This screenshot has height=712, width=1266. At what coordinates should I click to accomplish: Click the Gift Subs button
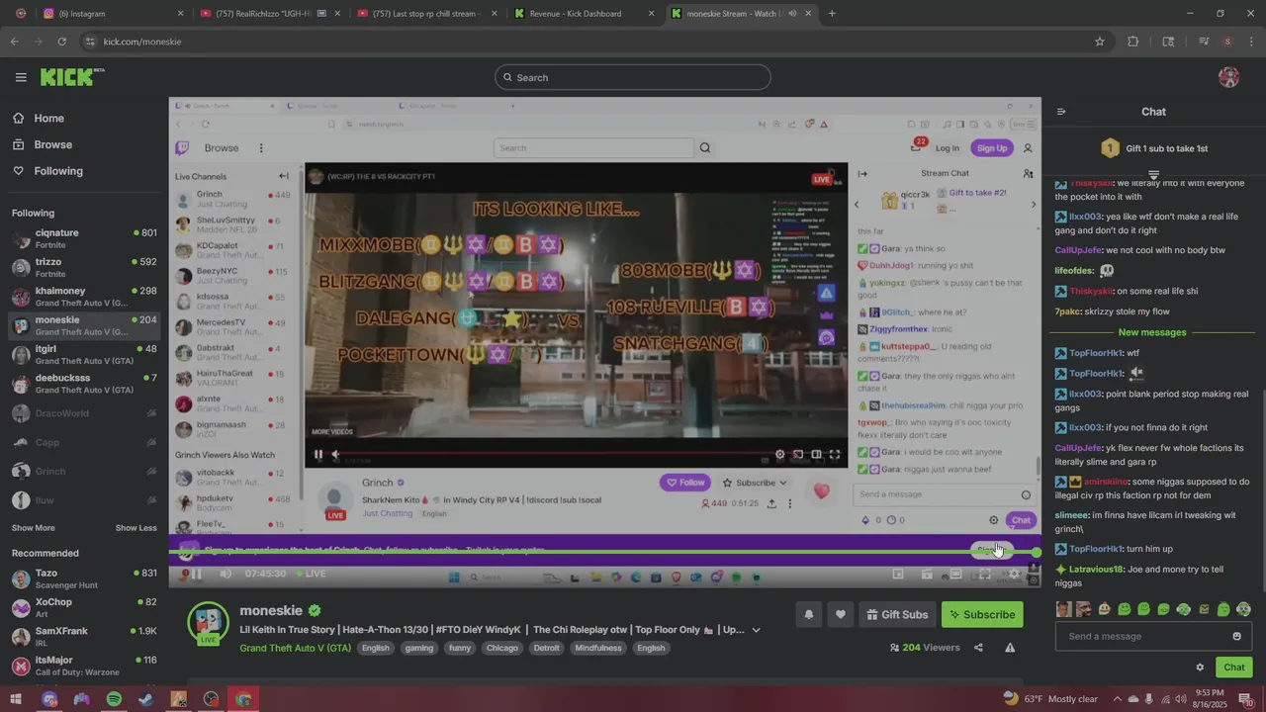point(897,614)
